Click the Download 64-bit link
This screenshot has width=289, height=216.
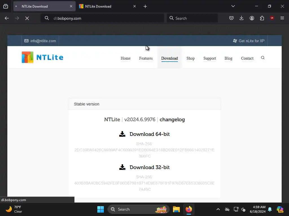click(x=150, y=134)
